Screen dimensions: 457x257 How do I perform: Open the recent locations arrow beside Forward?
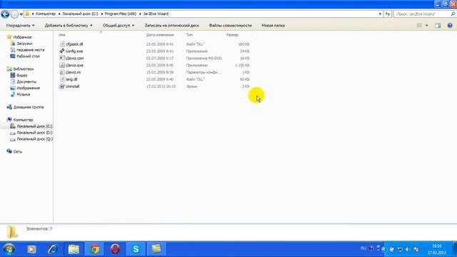pyautogui.click(x=21, y=14)
